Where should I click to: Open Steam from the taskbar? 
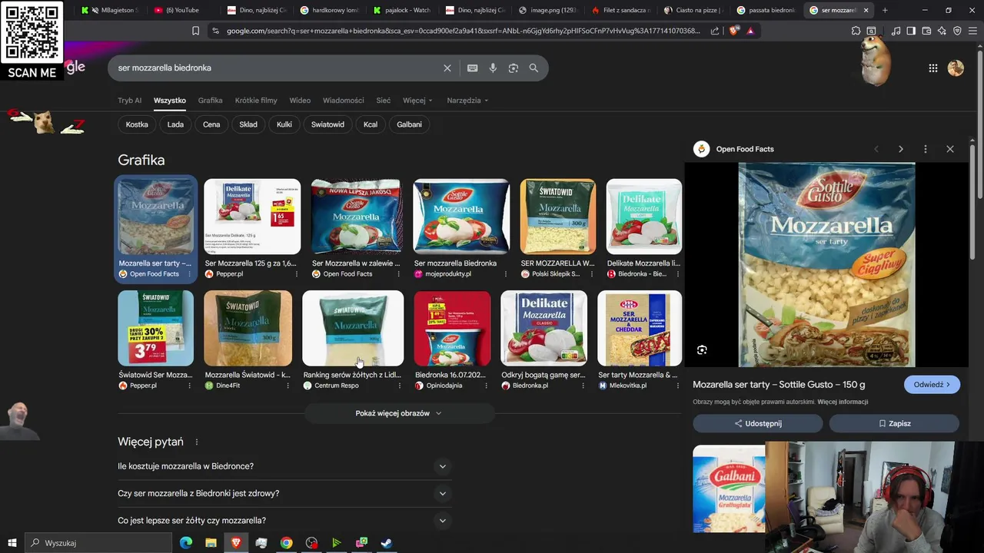387,543
